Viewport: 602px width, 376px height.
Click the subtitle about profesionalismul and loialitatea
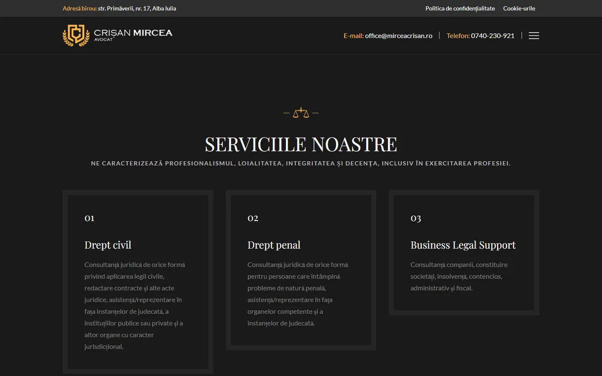point(301,163)
